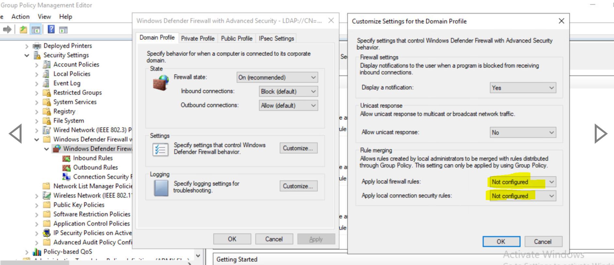This screenshot has width=614, height=265.
Task: Click the firewall settings checklist icon
Action: tap(161, 150)
